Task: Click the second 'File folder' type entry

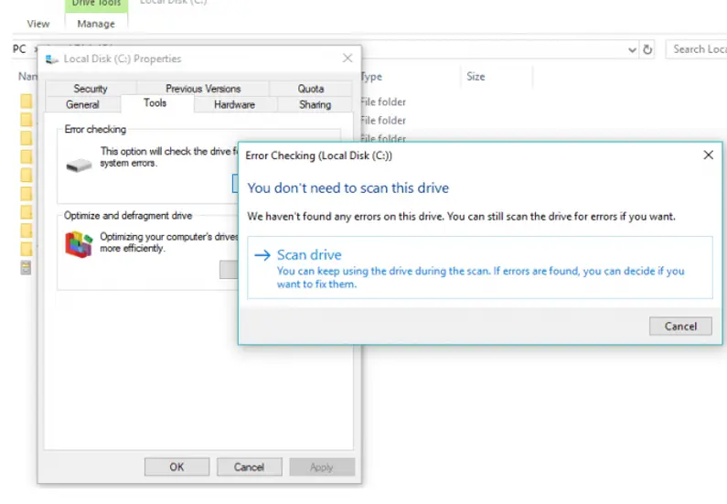Action: tap(383, 121)
